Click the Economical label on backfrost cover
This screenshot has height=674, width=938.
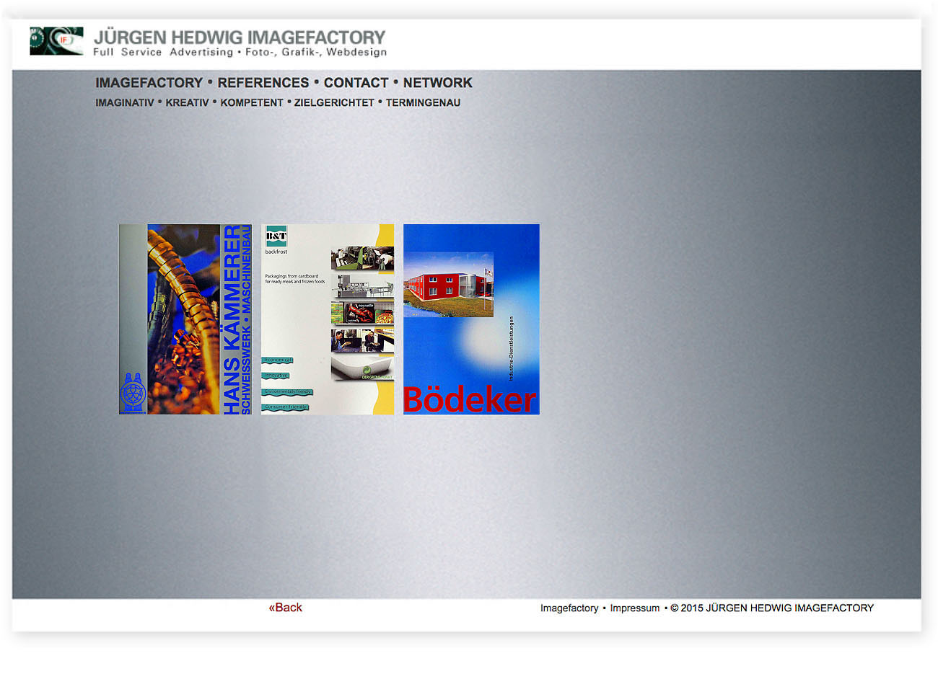278,360
